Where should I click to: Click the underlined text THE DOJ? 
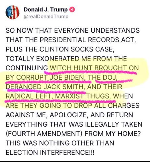(102, 77)
